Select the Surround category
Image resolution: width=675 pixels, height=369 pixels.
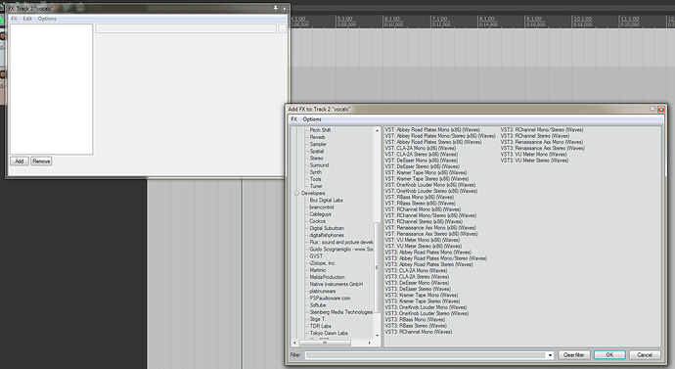coord(319,164)
